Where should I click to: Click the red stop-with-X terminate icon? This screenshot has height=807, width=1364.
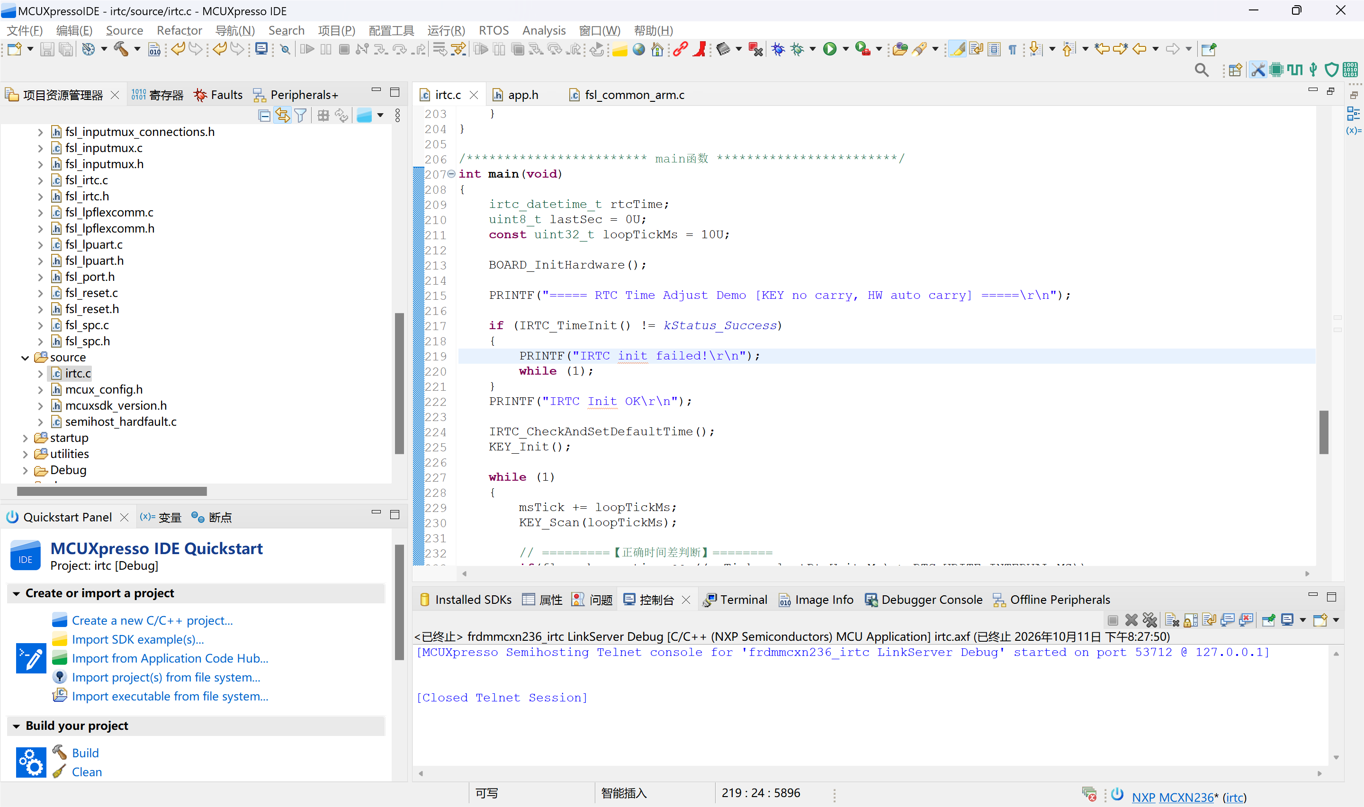755,49
